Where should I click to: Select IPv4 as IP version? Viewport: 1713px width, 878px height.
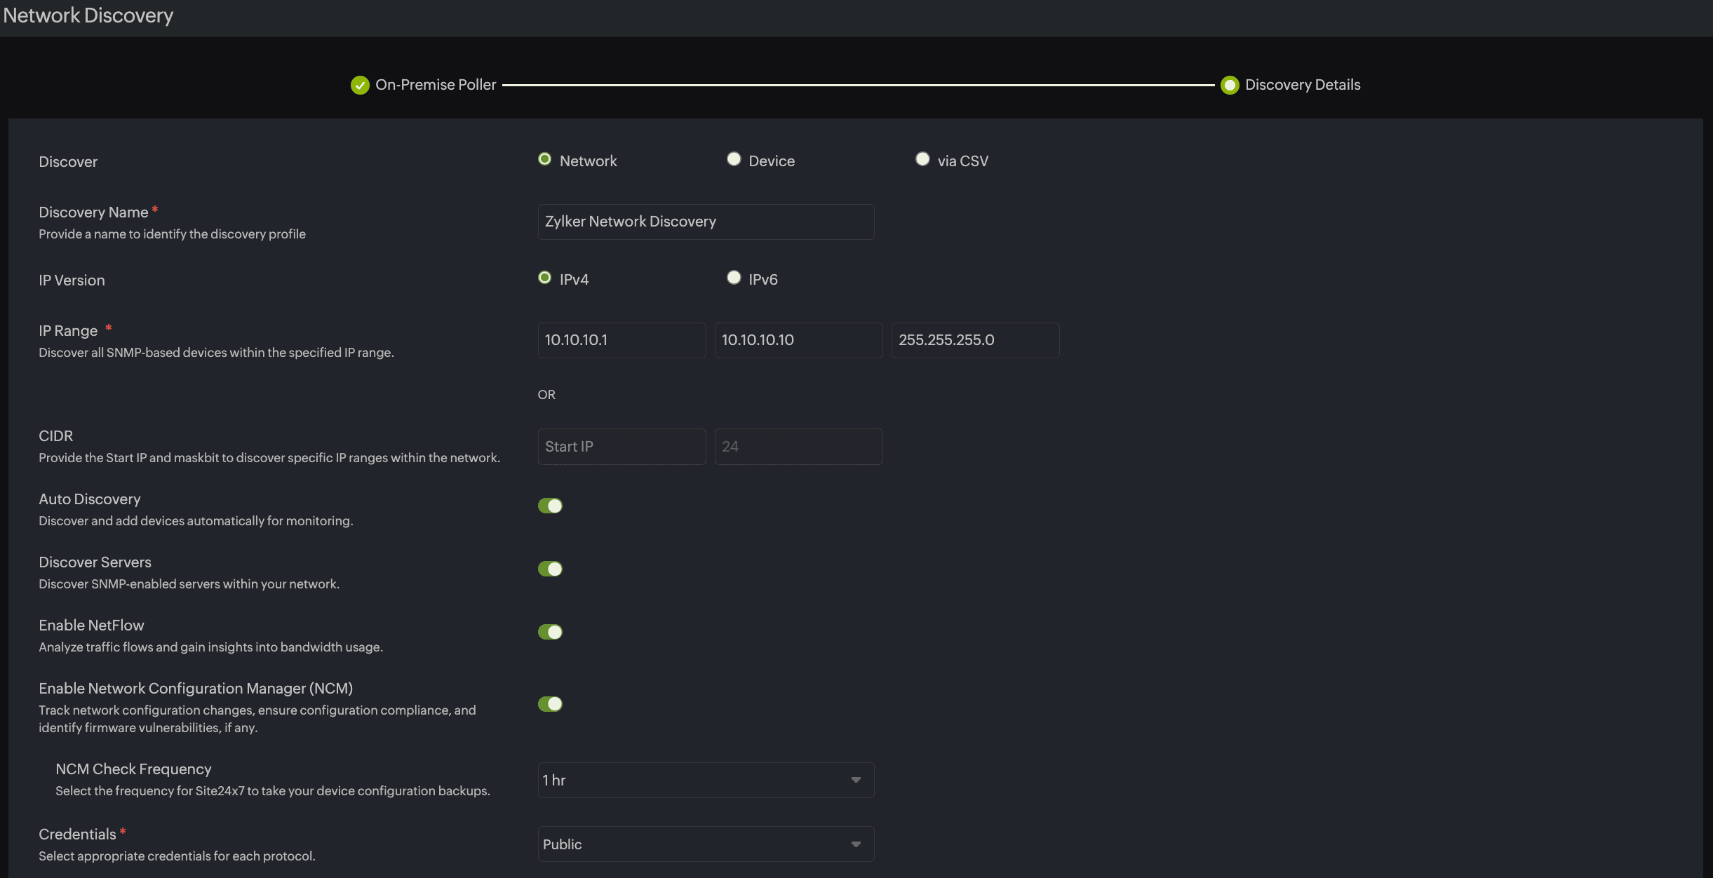pos(544,278)
